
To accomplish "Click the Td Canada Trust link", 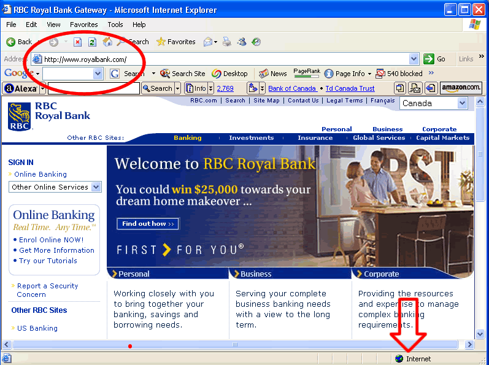I will tap(350, 88).
